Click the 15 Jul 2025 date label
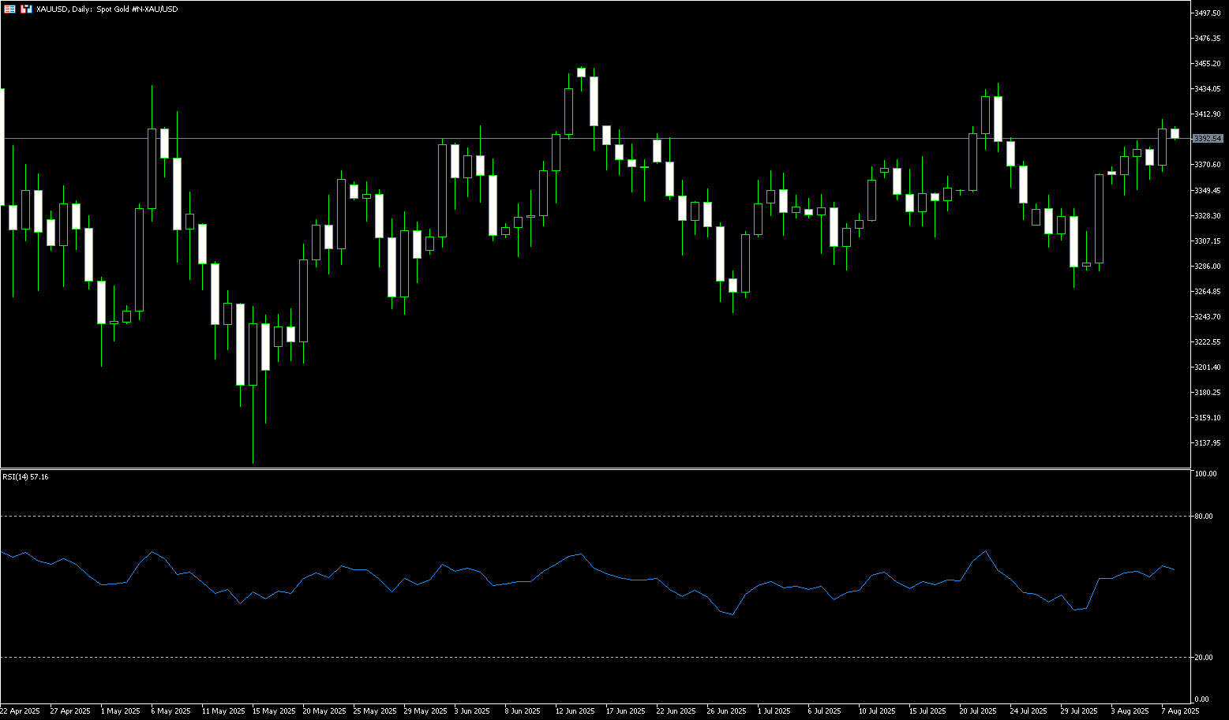Screen dimensions: 1229x720 (x=927, y=711)
